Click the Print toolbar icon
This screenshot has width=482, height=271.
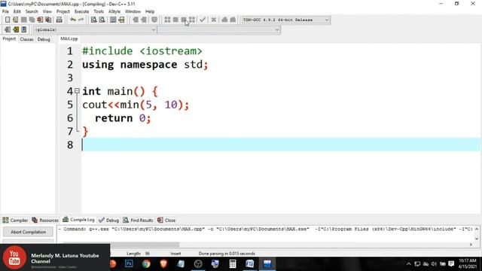point(59,20)
